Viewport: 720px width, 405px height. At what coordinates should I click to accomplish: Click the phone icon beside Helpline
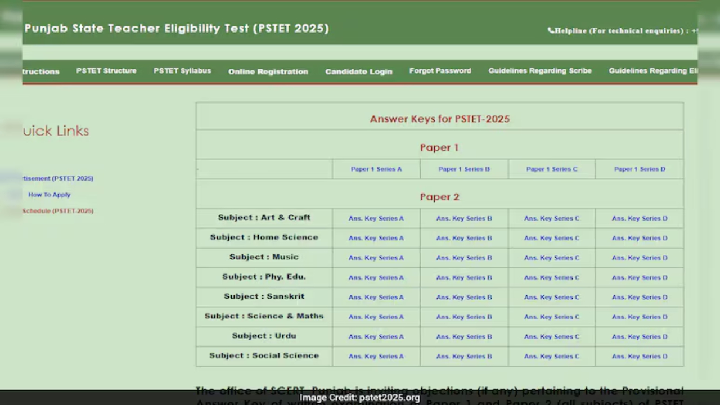551,30
